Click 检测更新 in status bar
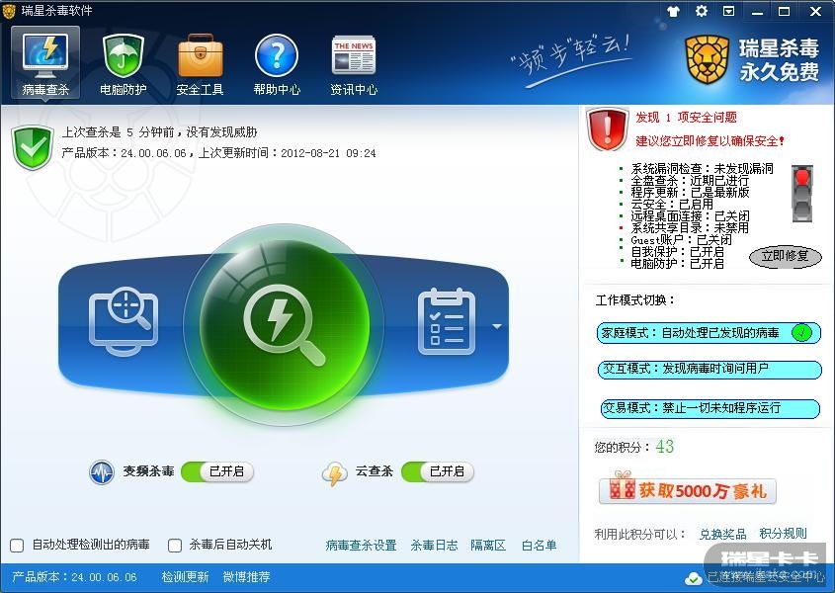This screenshot has width=835, height=593. click(185, 577)
